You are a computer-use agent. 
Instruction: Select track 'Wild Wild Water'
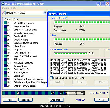click(21, 39)
